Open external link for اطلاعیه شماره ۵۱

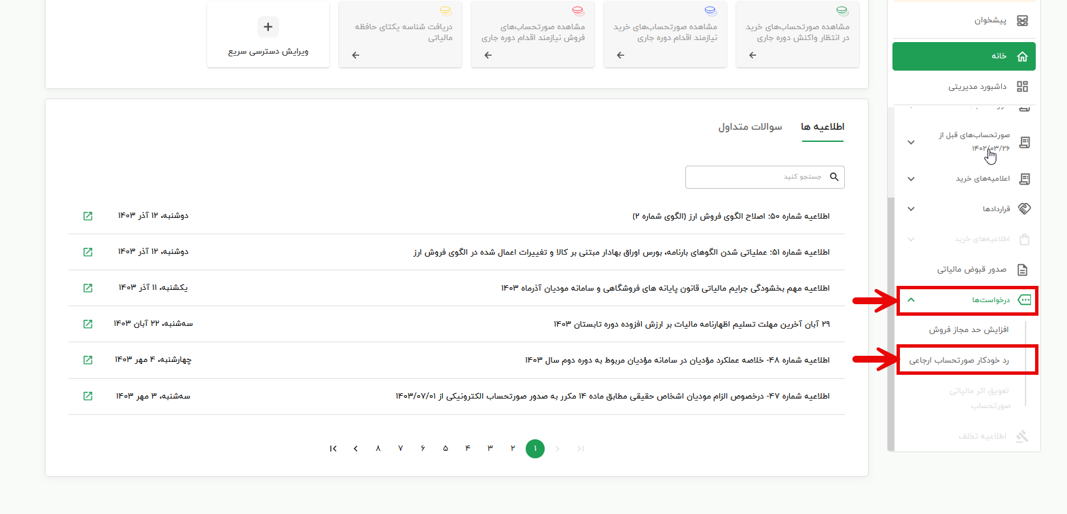(88, 252)
